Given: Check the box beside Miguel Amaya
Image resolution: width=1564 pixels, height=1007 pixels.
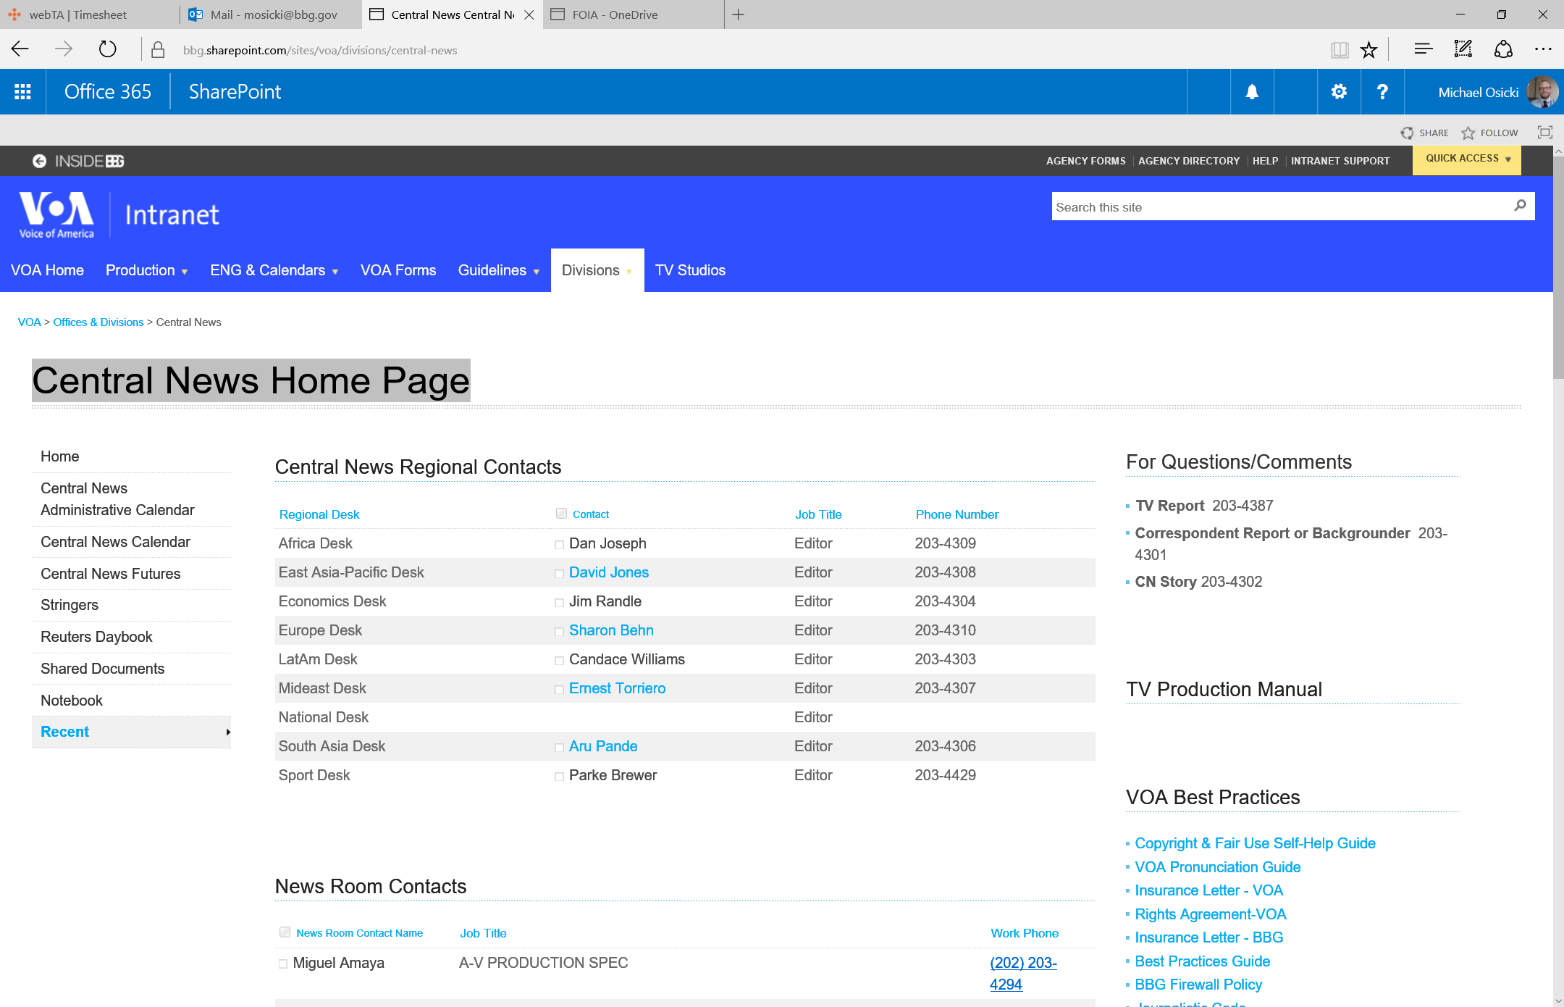Looking at the screenshot, I should point(283,964).
